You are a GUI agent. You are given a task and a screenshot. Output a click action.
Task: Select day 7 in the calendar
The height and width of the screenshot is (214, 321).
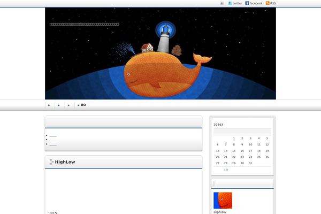[226, 144]
